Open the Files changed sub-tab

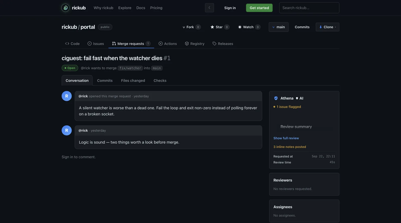point(133,80)
